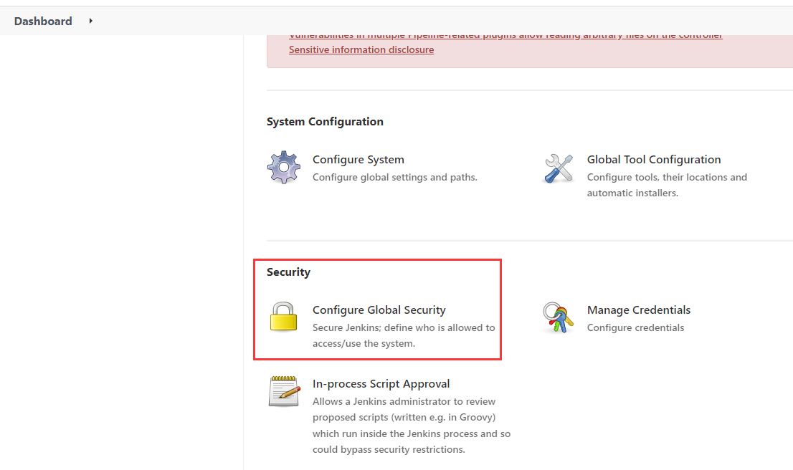The height and width of the screenshot is (470, 793).
Task: Open the Pipeline plugins vulnerabilities link
Action: click(505, 36)
